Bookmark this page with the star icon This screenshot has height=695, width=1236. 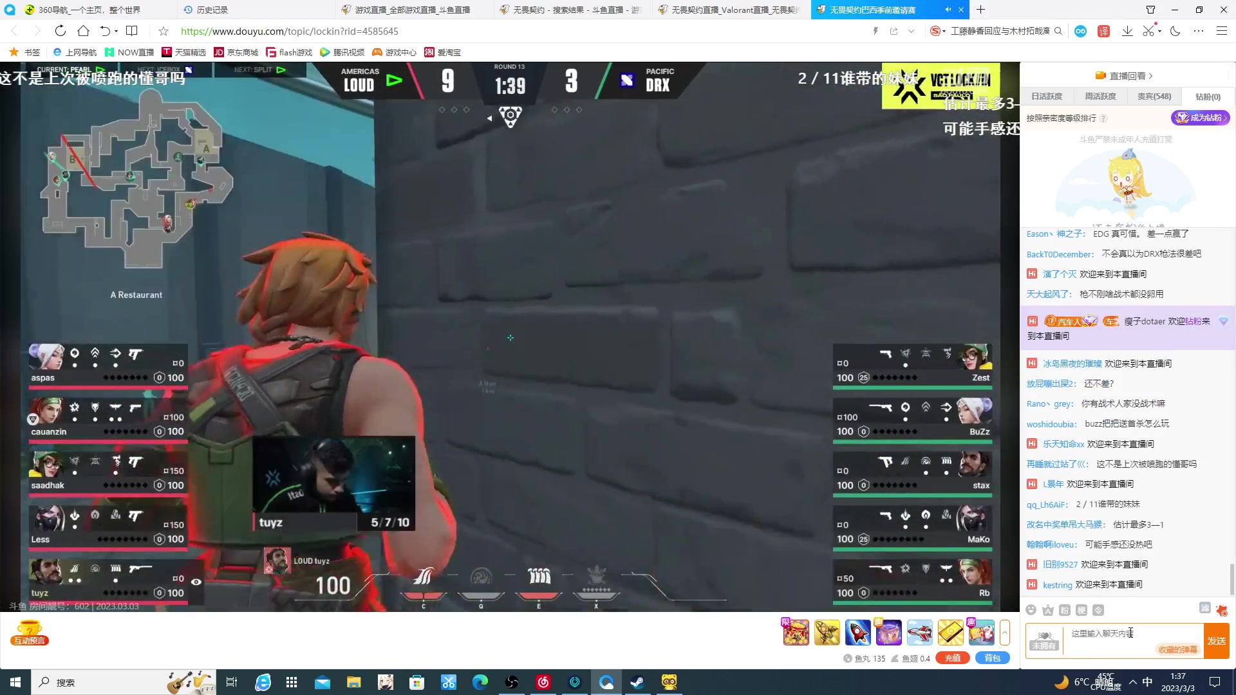[x=164, y=31]
